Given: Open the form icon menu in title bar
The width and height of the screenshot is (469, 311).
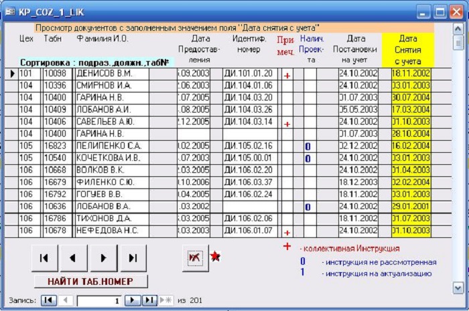Looking at the screenshot, I should coord(10,11).
